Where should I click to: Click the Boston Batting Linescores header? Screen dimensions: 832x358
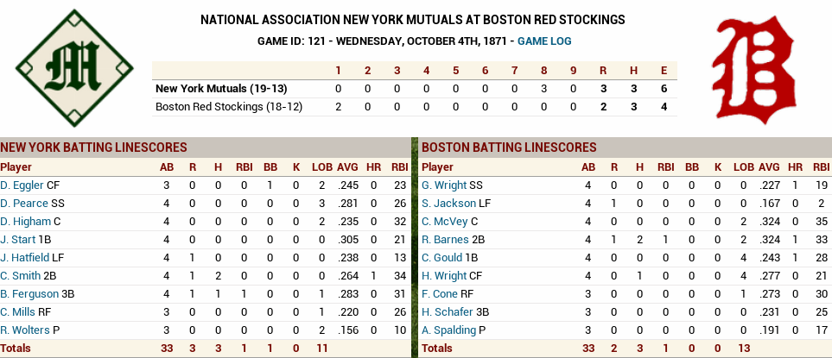tap(508, 148)
